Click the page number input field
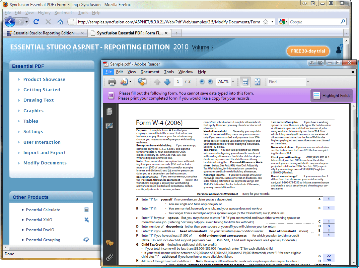This screenshot has width=359, height=268. [178, 82]
